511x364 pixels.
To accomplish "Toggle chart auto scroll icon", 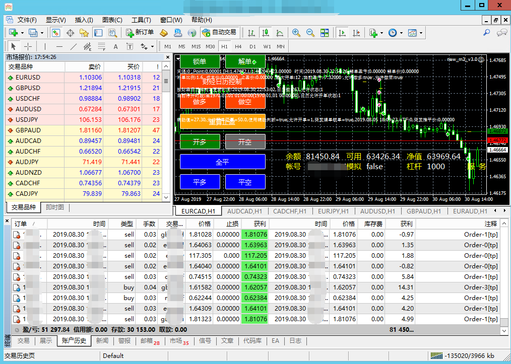I will (x=343, y=33).
